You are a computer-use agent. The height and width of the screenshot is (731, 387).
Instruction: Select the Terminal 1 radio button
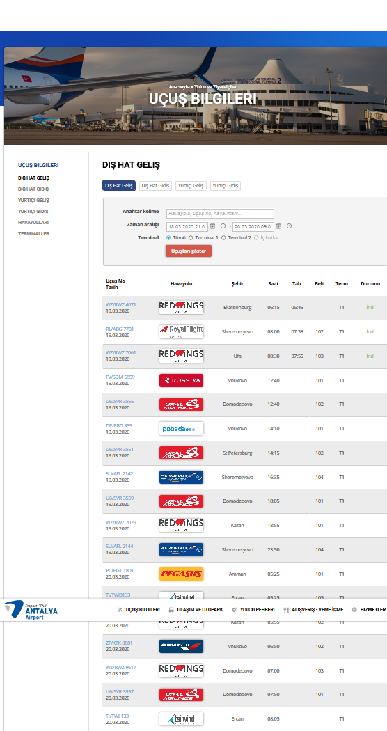click(191, 238)
